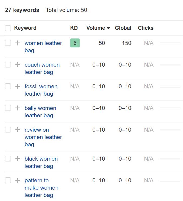Click the Clicks column header
This screenshot has height=201, width=183.
[x=146, y=28]
